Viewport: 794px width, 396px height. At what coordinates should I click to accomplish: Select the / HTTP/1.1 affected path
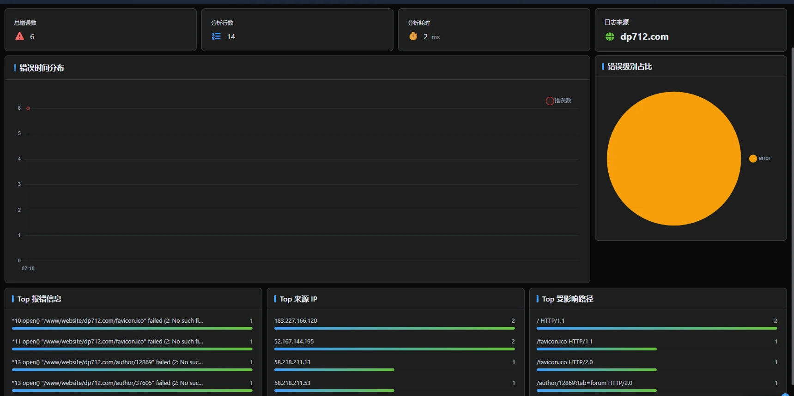pyautogui.click(x=551, y=321)
